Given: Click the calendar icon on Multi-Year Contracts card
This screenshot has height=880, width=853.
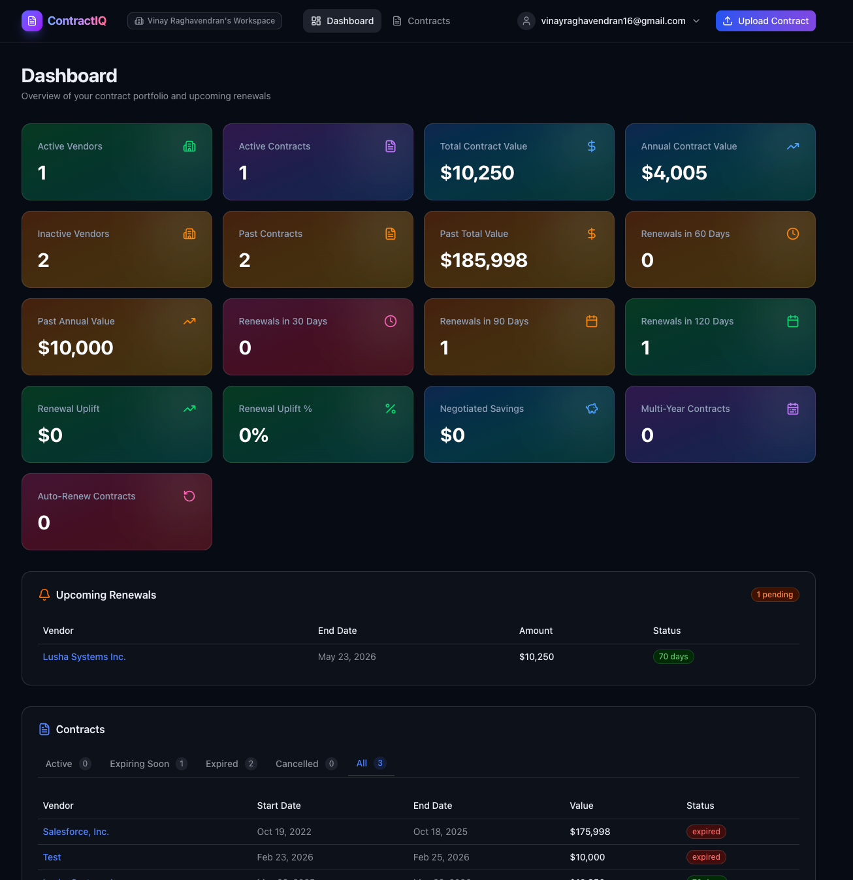Looking at the screenshot, I should [x=793, y=409].
